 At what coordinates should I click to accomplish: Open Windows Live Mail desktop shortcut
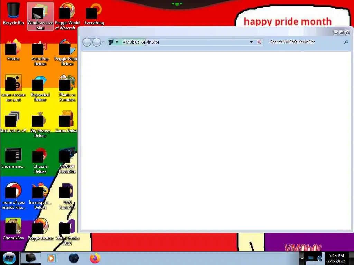tap(40, 16)
